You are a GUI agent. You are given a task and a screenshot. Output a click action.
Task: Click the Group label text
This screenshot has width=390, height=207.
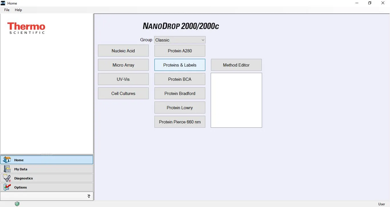coord(146,40)
